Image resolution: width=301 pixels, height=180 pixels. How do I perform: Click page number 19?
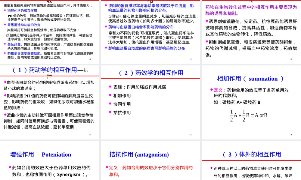291,135
